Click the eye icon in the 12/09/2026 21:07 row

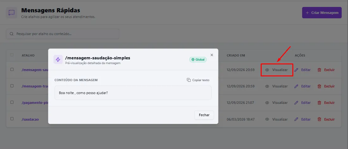pos(267,103)
